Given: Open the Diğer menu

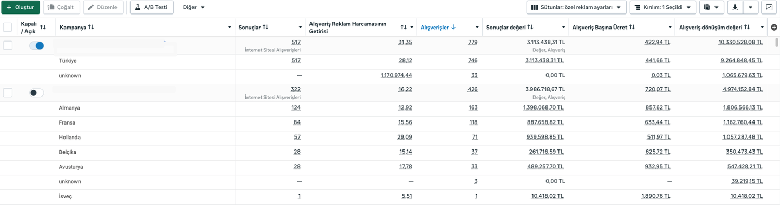Looking at the screenshot, I should [194, 7].
